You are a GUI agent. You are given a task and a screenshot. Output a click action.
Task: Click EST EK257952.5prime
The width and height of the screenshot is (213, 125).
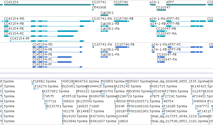[x=43, y=94]
